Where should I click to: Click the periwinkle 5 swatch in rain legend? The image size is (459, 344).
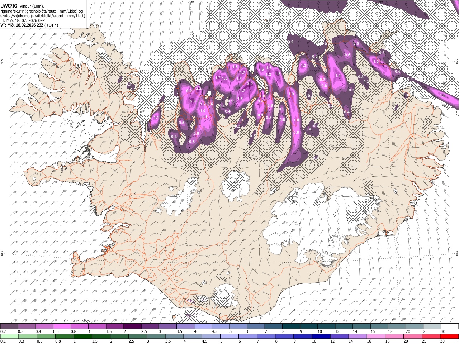[x=229, y=336]
